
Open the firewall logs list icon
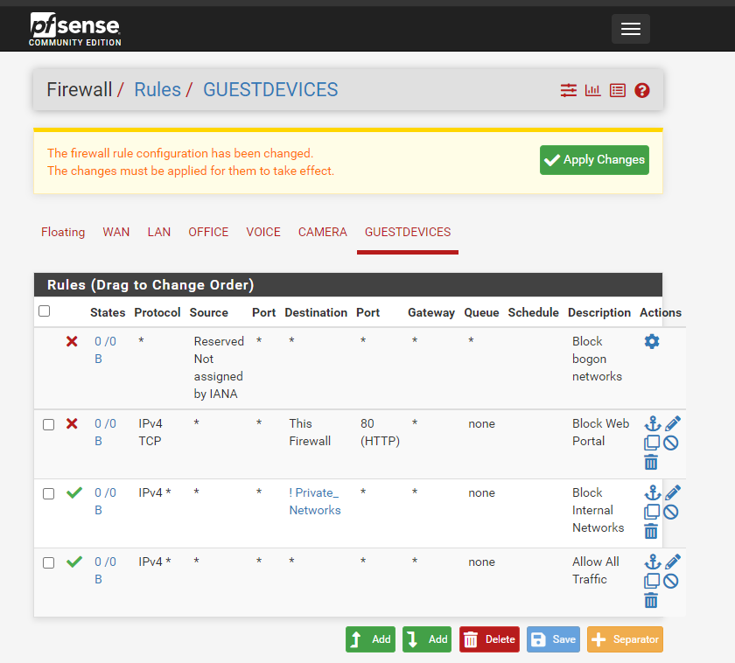(x=618, y=90)
